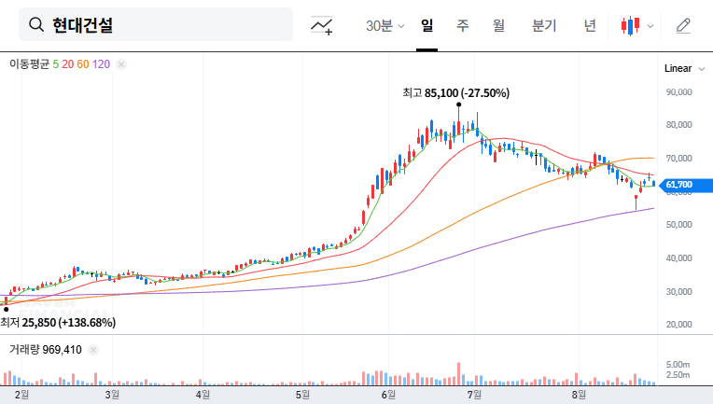Click the 4월 date axis label
The height and width of the screenshot is (404, 713).
pos(203,395)
